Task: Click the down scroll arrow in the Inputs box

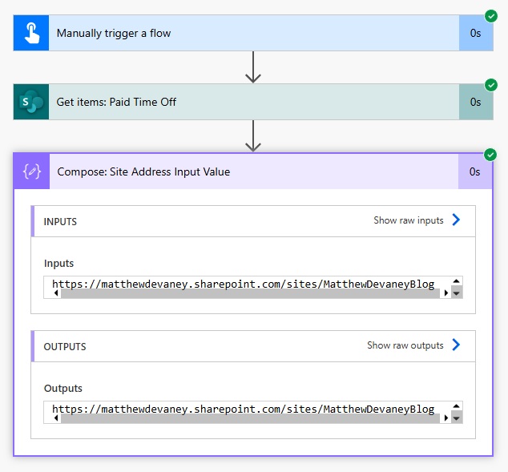Action: point(457,293)
